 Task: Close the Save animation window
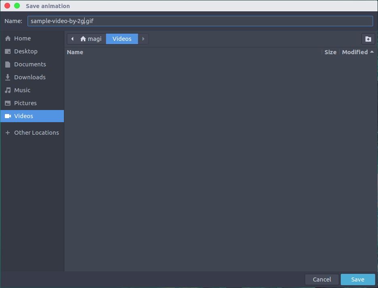(7, 6)
